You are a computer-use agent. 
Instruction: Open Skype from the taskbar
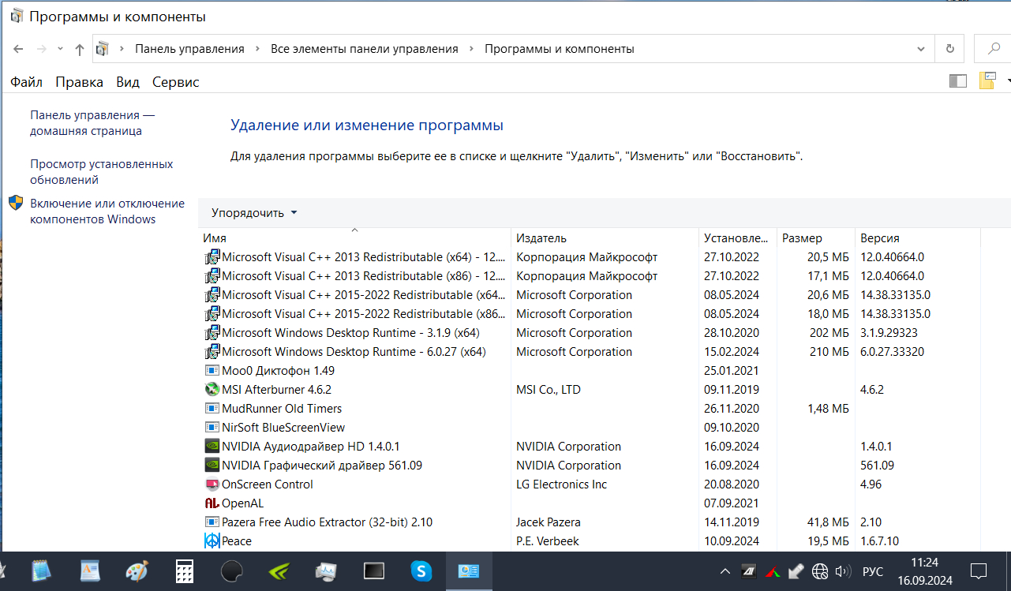[x=421, y=571]
